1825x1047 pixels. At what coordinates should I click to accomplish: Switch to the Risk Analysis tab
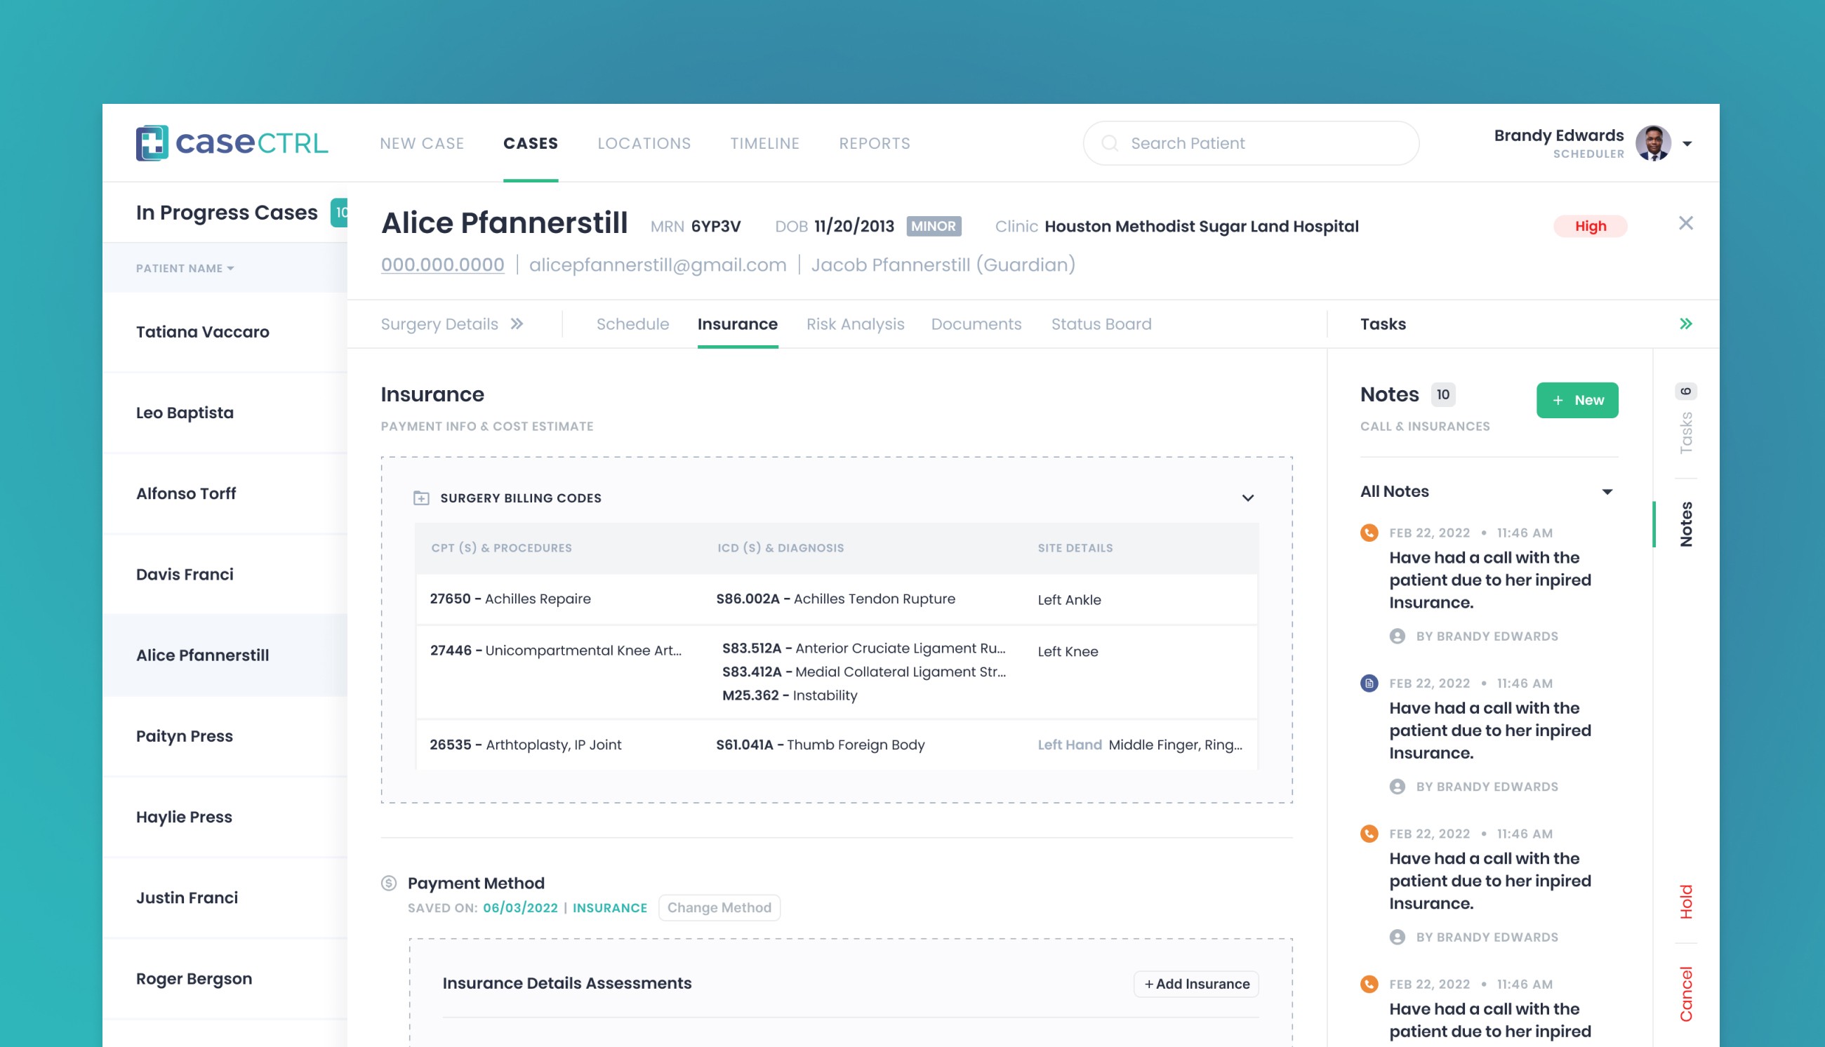[855, 324]
